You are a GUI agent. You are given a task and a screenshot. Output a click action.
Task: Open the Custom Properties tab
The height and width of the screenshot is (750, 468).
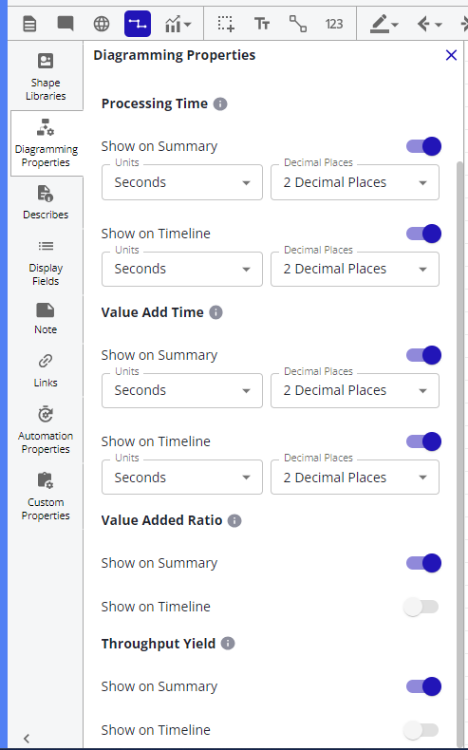[46, 497]
